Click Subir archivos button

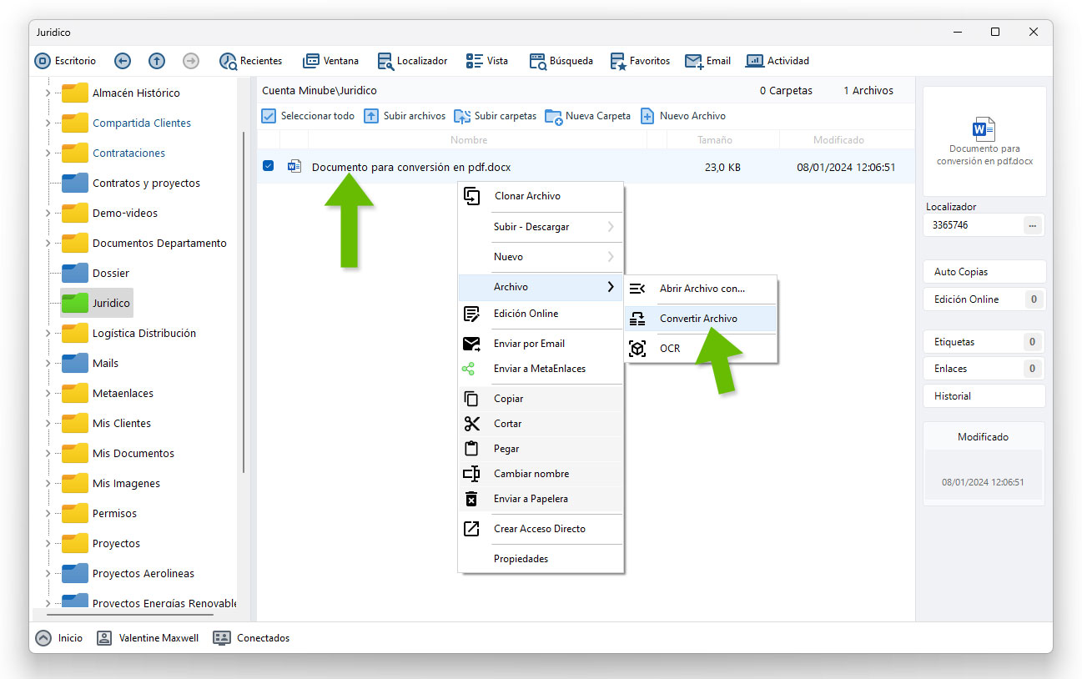[405, 116]
